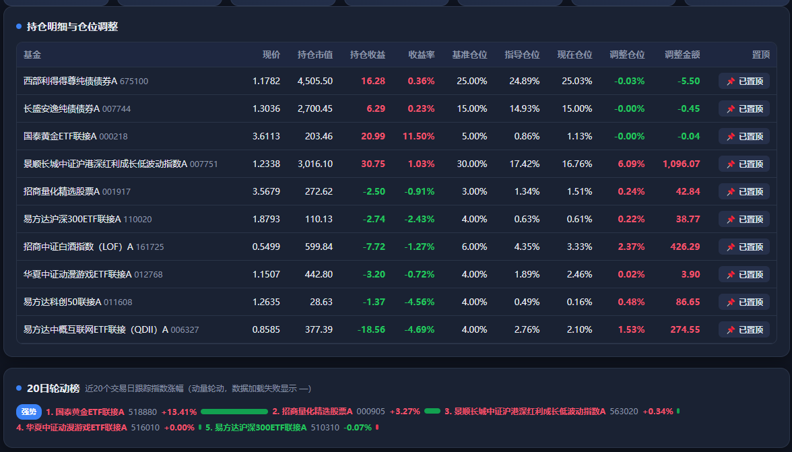Click the rotation list description 近20个交易日跟踪指数涨幅
This screenshot has width=792, height=452.
[x=135, y=389]
